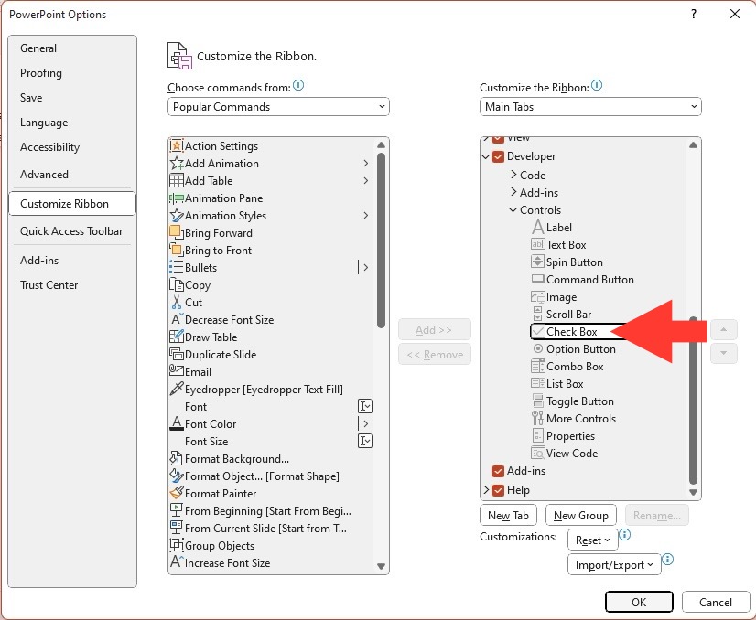Select the Action Settings command icon
The width and height of the screenshot is (756, 620).
177,145
